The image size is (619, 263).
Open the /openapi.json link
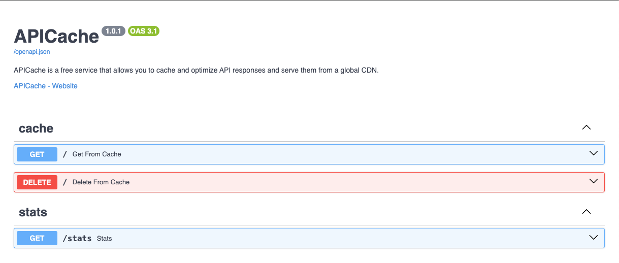[32, 52]
